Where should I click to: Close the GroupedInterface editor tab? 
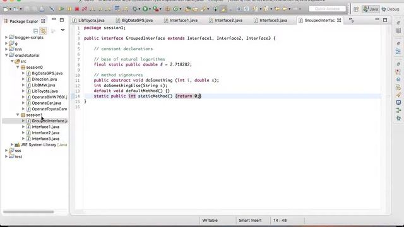[x=339, y=20]
